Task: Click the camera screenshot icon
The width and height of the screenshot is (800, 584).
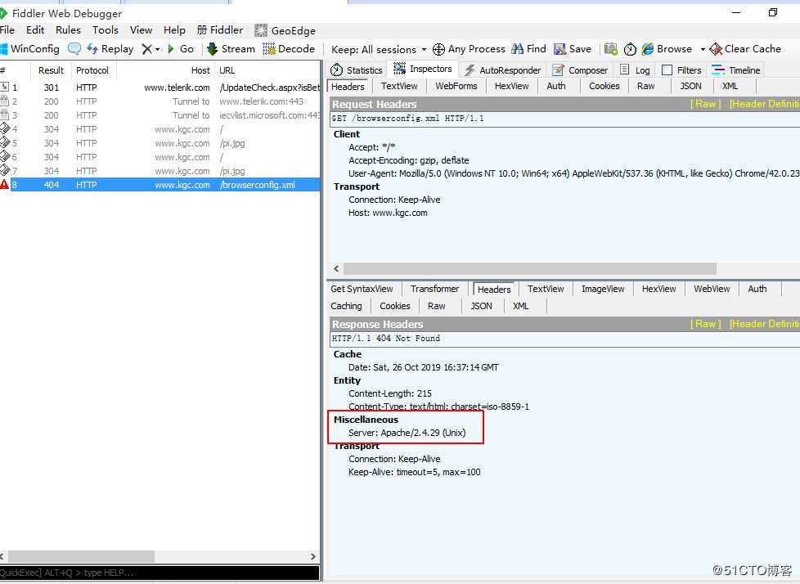Action: click(x=611, y=49)
